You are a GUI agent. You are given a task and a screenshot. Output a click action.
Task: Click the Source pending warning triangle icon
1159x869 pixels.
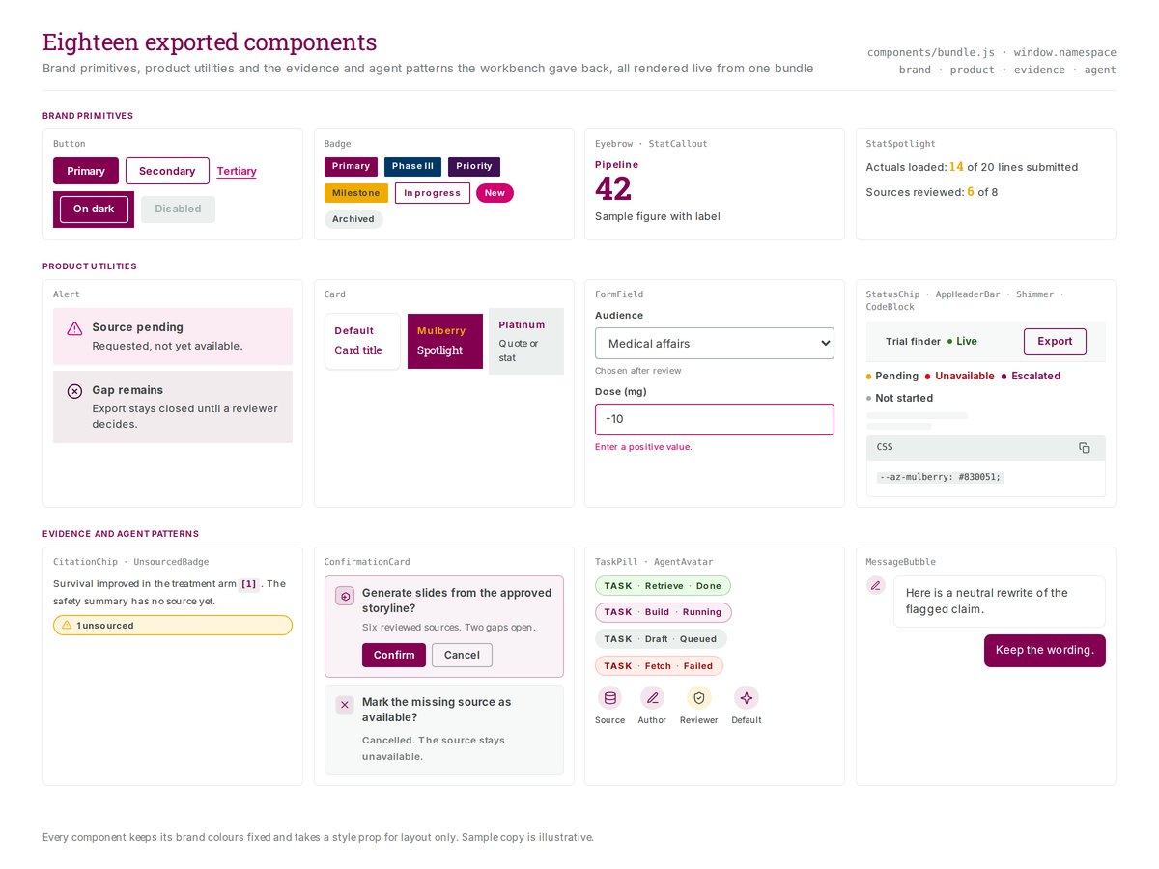click(x=74, y=328)
